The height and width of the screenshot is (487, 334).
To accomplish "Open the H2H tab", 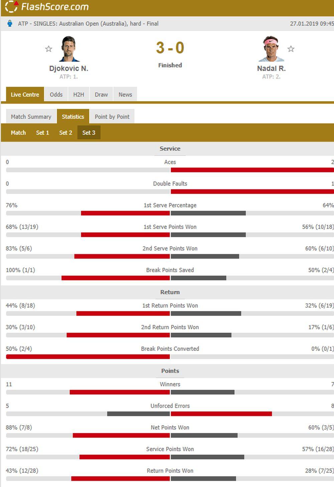I will [x=78, y=94].
